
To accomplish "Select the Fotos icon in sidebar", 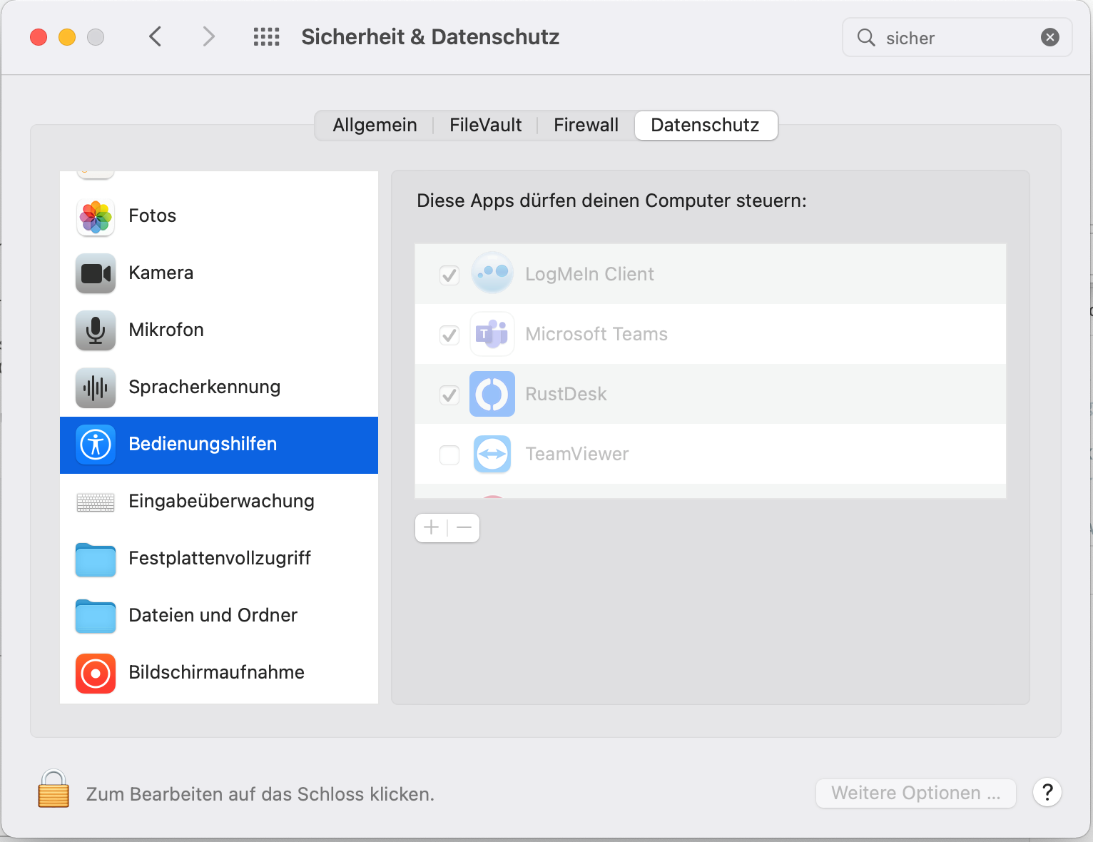I will point(96,216).
